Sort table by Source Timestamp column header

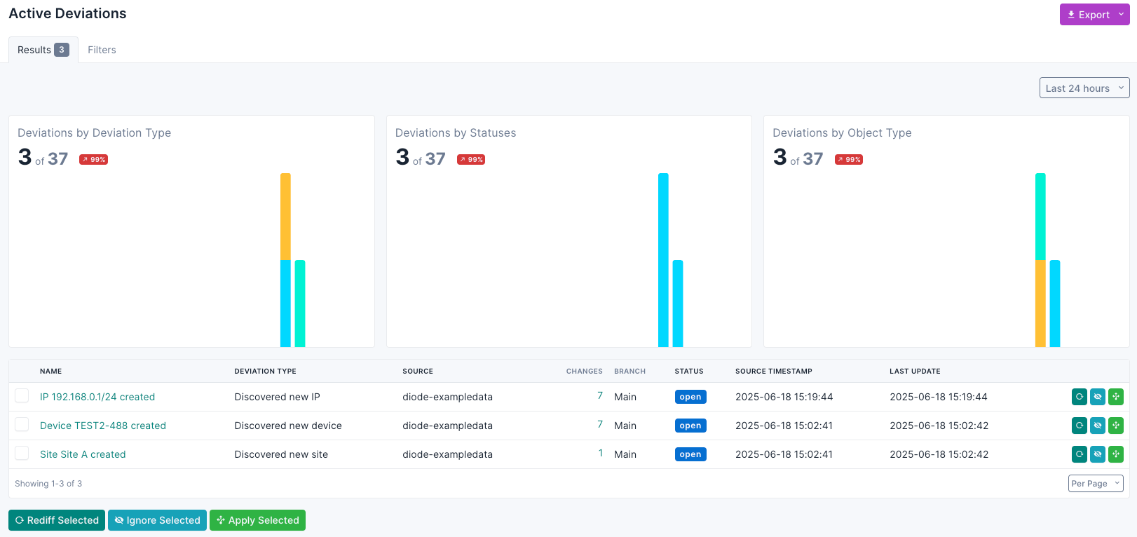point(773,371)
